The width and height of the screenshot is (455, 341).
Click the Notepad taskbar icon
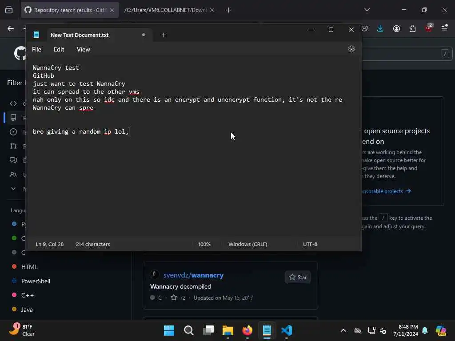point(267,330)
